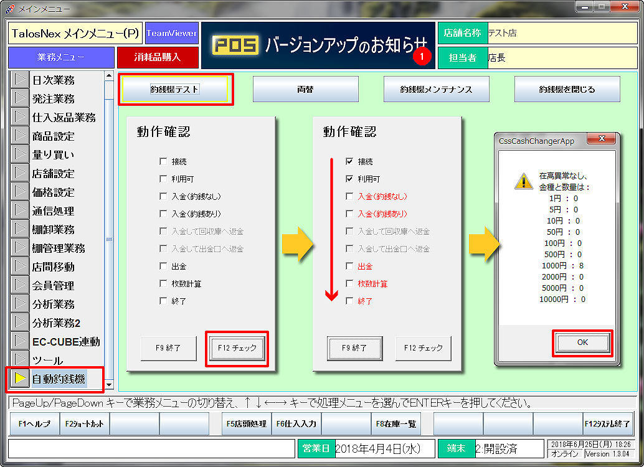Click the 業務メニュー button
644x467 pixels.
point(61,57)
